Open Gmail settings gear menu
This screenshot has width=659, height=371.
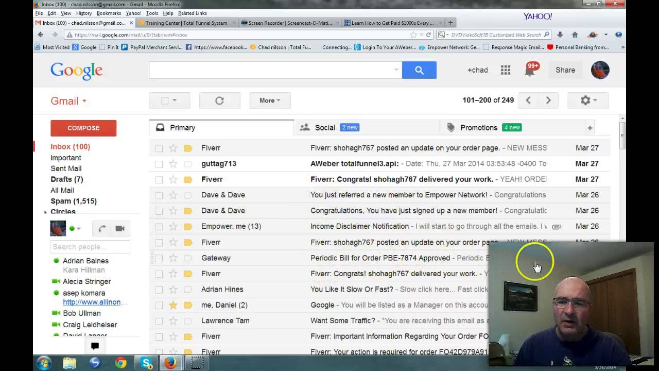coord(588,100)
